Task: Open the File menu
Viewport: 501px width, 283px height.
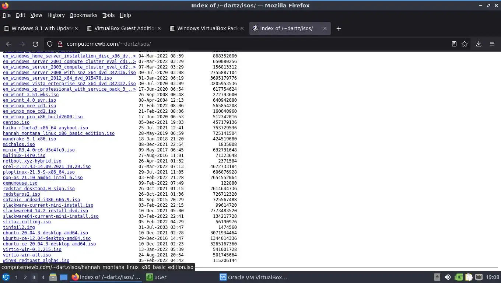Action: tap(7, 15)
